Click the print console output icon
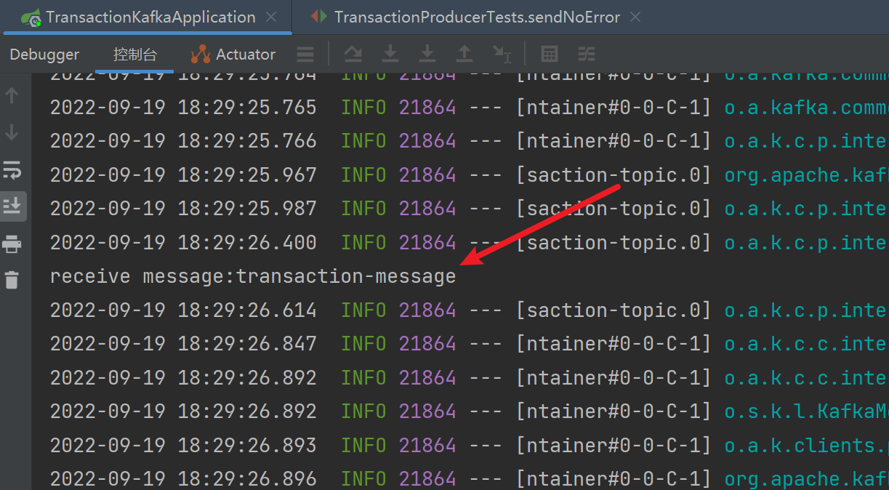The image size is (889, 490). tap(12, 244)
